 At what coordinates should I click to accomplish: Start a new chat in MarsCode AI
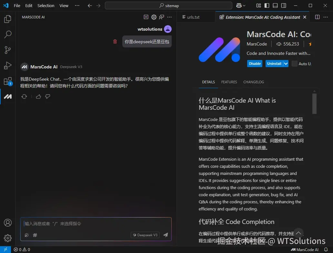pyautogui.click(x=146, y=17)
